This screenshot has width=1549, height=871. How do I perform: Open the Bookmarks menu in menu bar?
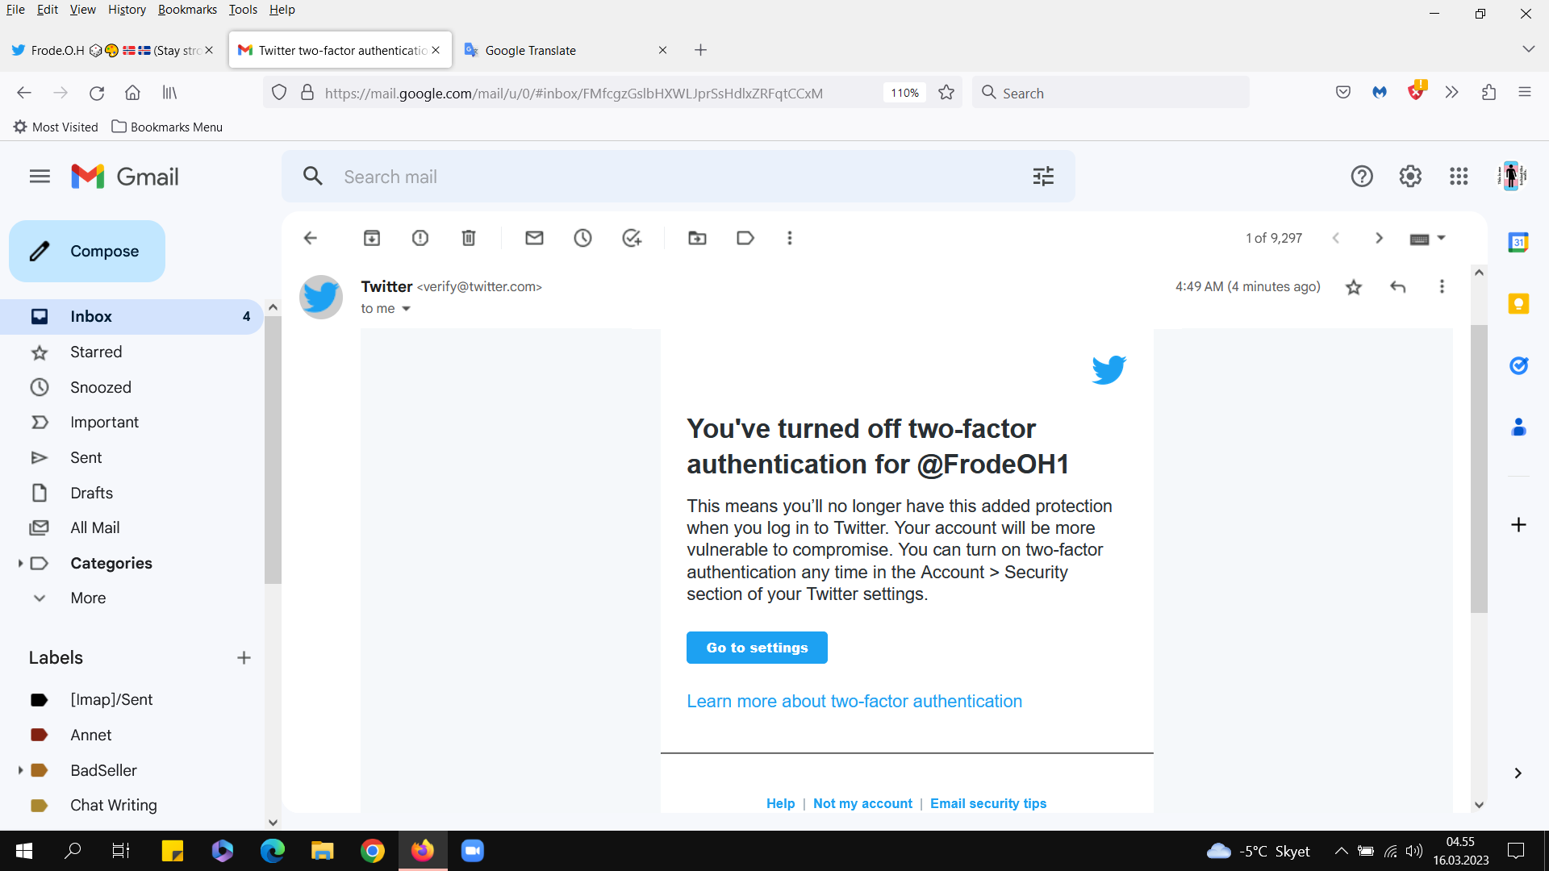187,10
